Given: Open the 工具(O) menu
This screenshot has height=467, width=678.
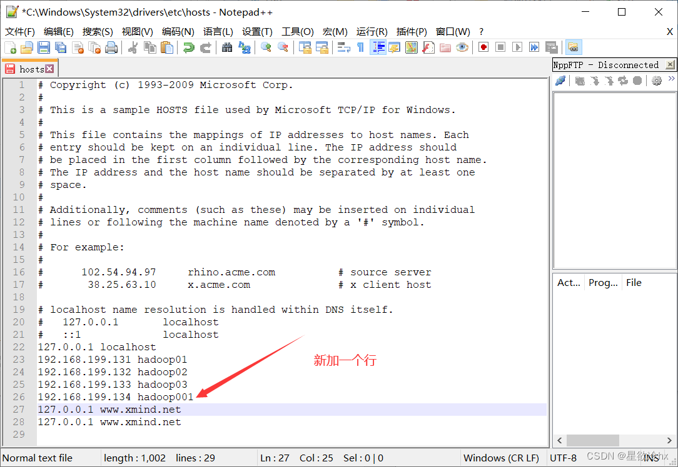Looking at the screenshot, I should 298,31.
